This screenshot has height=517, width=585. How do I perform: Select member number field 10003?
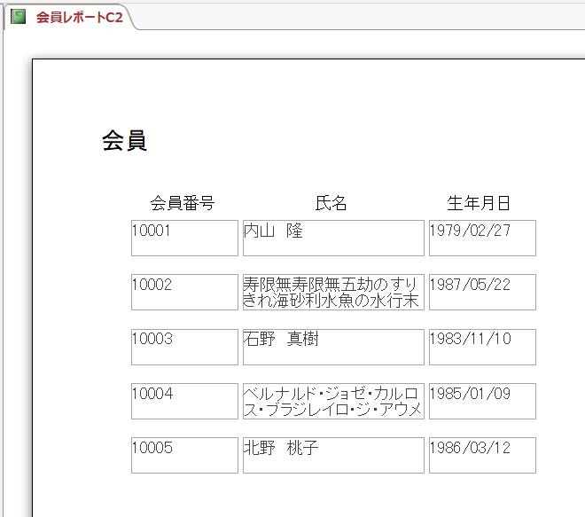[184, 347]
